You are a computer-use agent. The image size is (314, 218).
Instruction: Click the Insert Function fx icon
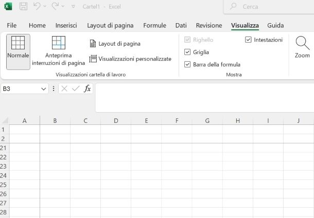pos(88,88)
